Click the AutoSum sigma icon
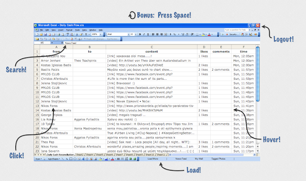This screenshot has width=306, height=181. pos(86,34)
